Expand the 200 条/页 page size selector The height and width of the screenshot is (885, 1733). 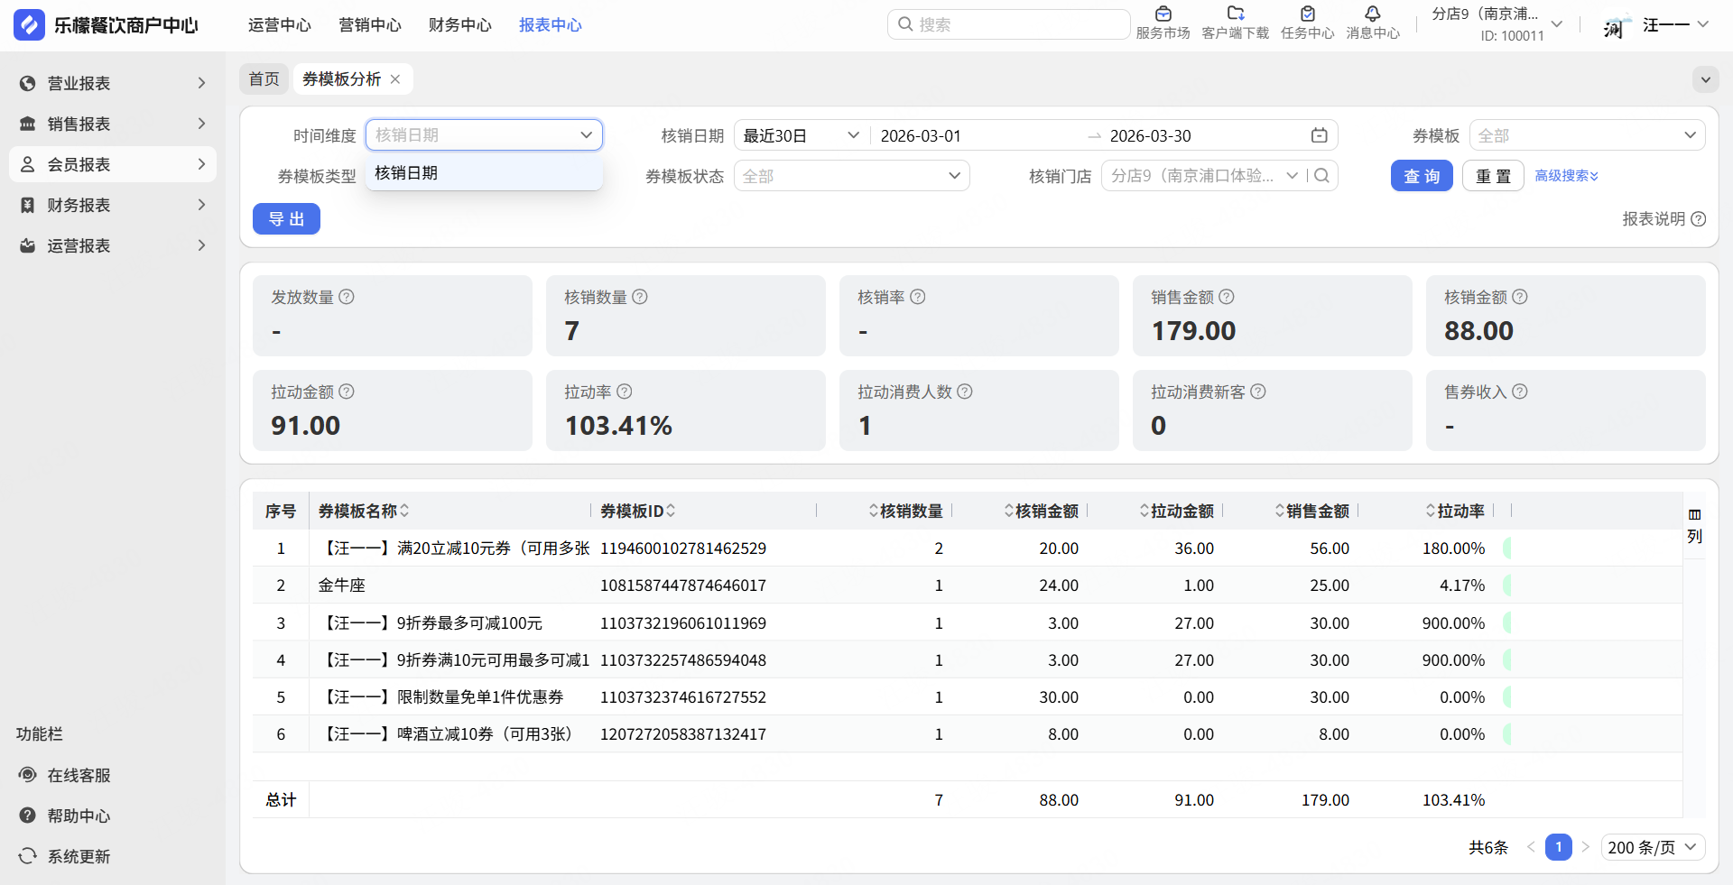[1652, 847]
